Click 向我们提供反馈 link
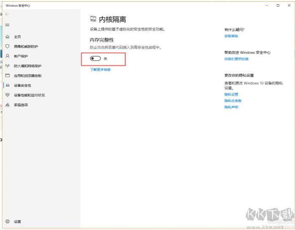295x230 pixels. point(236,59)
